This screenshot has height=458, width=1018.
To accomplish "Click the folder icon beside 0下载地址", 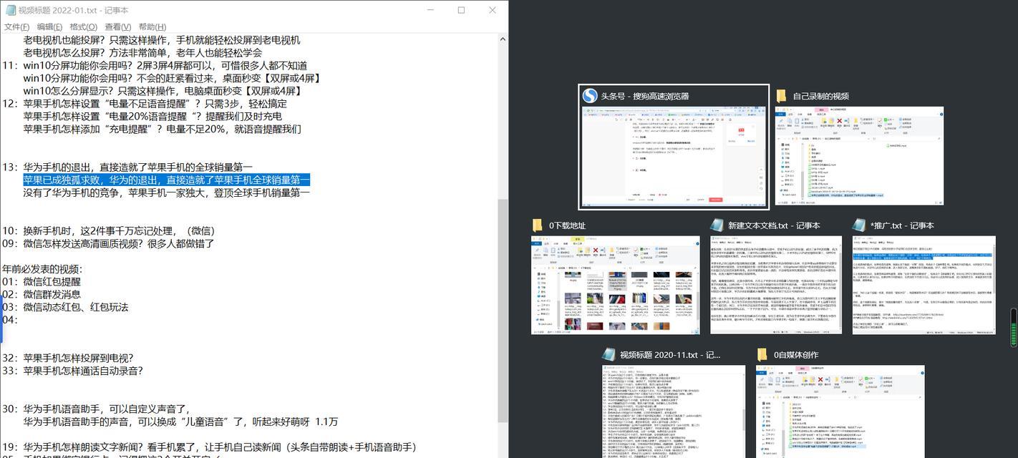I will 538,225.
